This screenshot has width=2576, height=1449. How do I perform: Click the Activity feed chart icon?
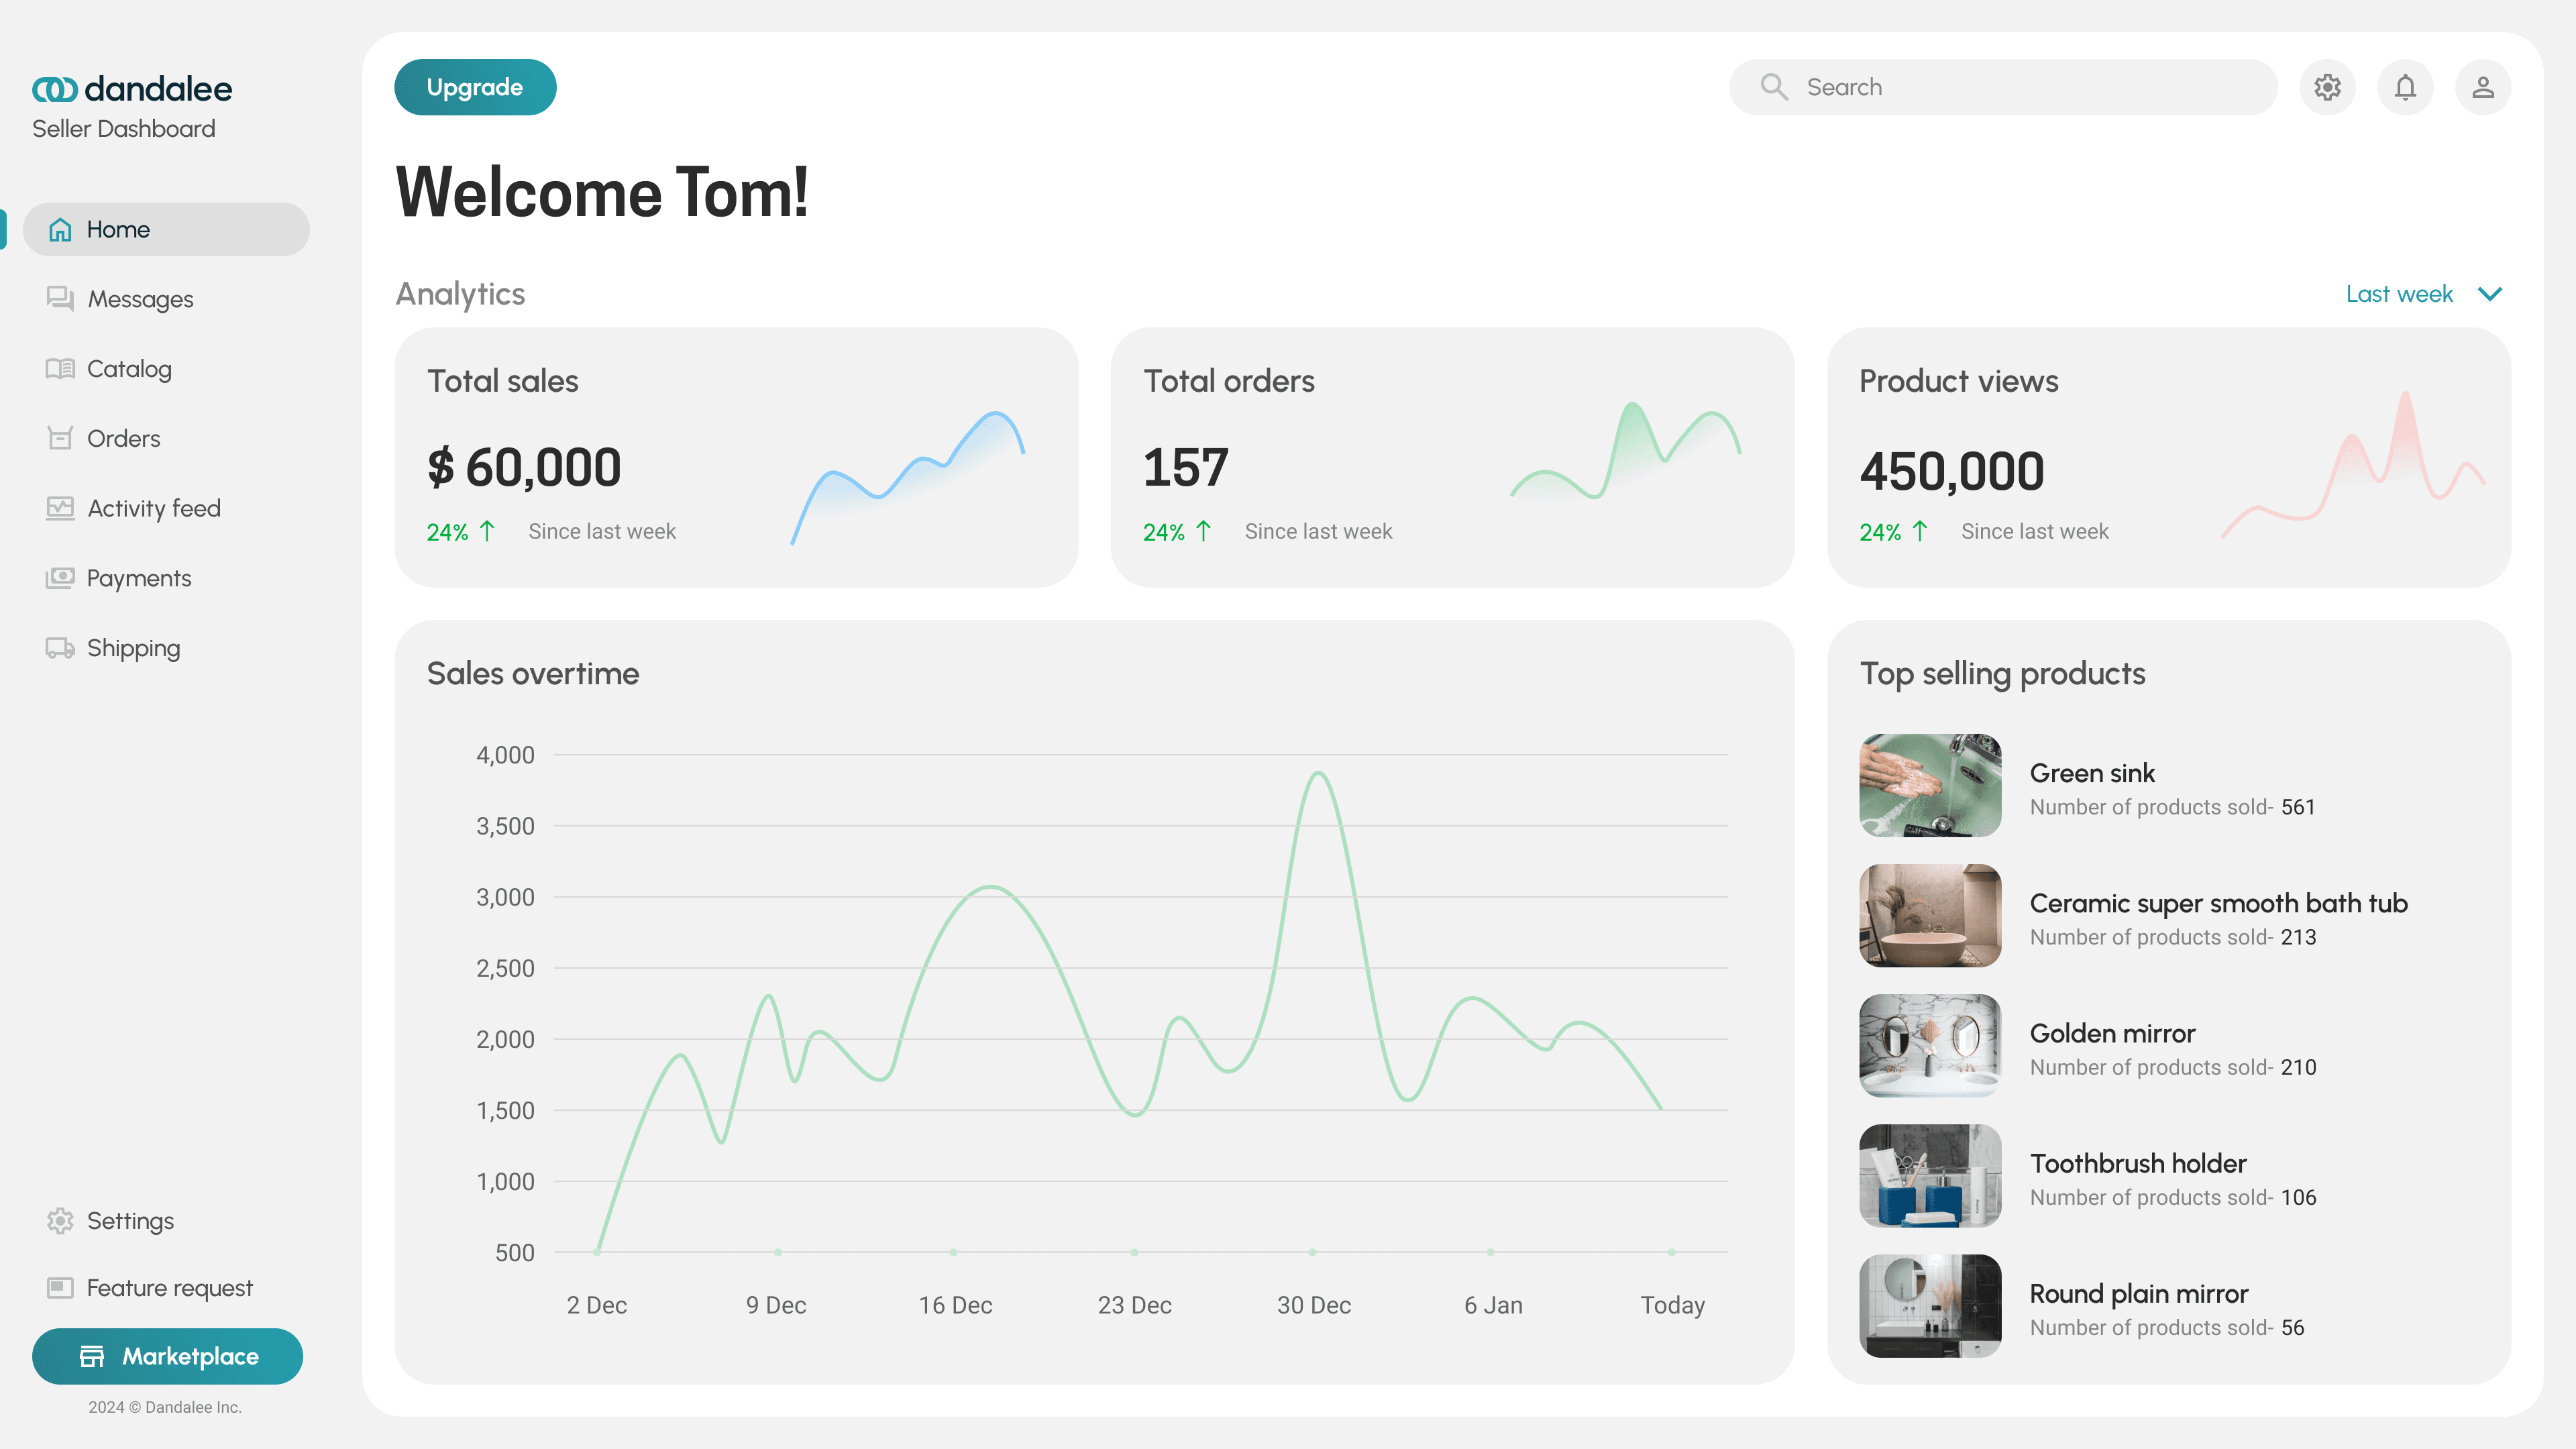[60, 508]
